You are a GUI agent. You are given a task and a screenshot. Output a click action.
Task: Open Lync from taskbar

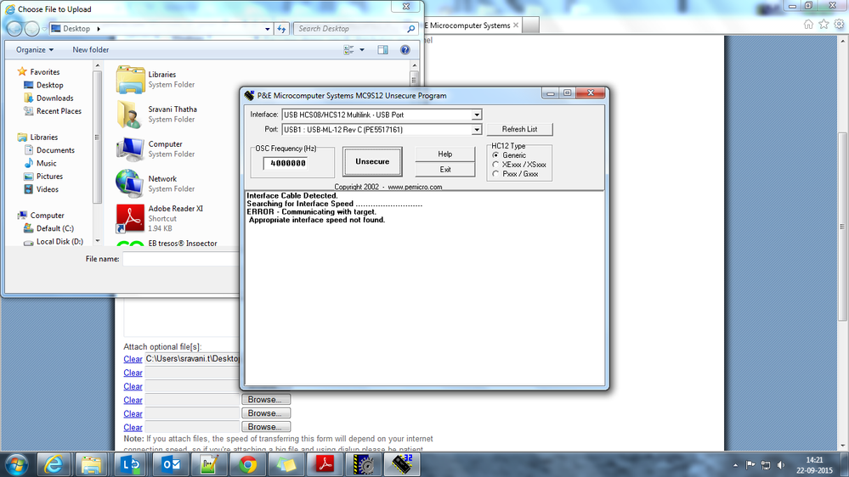click(x=131, y=464)
